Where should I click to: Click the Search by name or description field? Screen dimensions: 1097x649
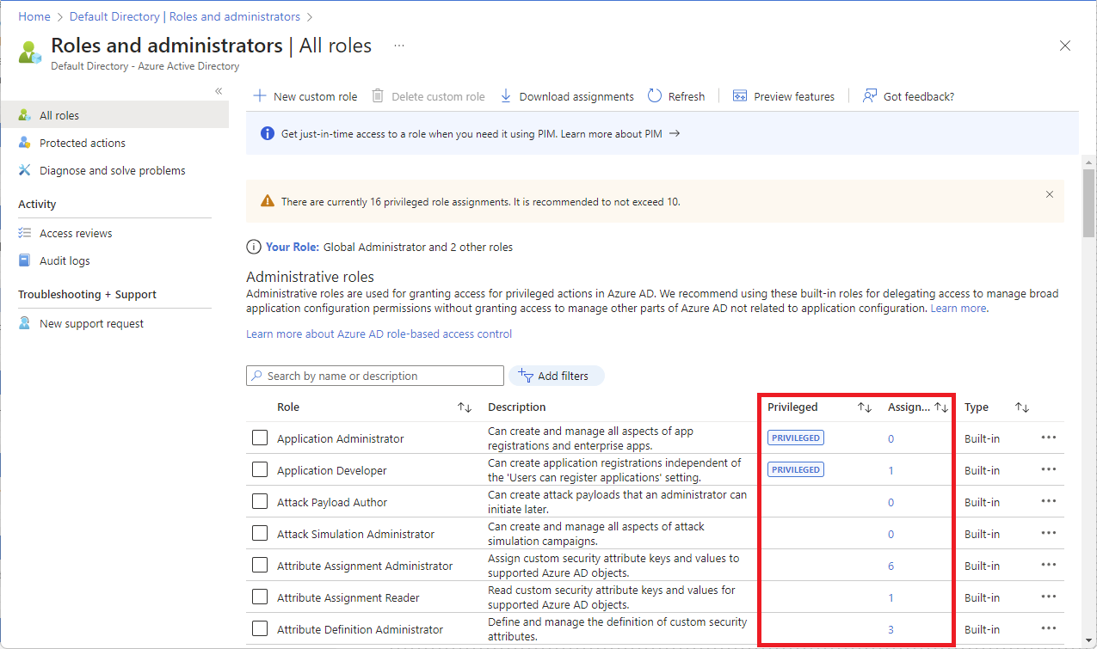379,376
